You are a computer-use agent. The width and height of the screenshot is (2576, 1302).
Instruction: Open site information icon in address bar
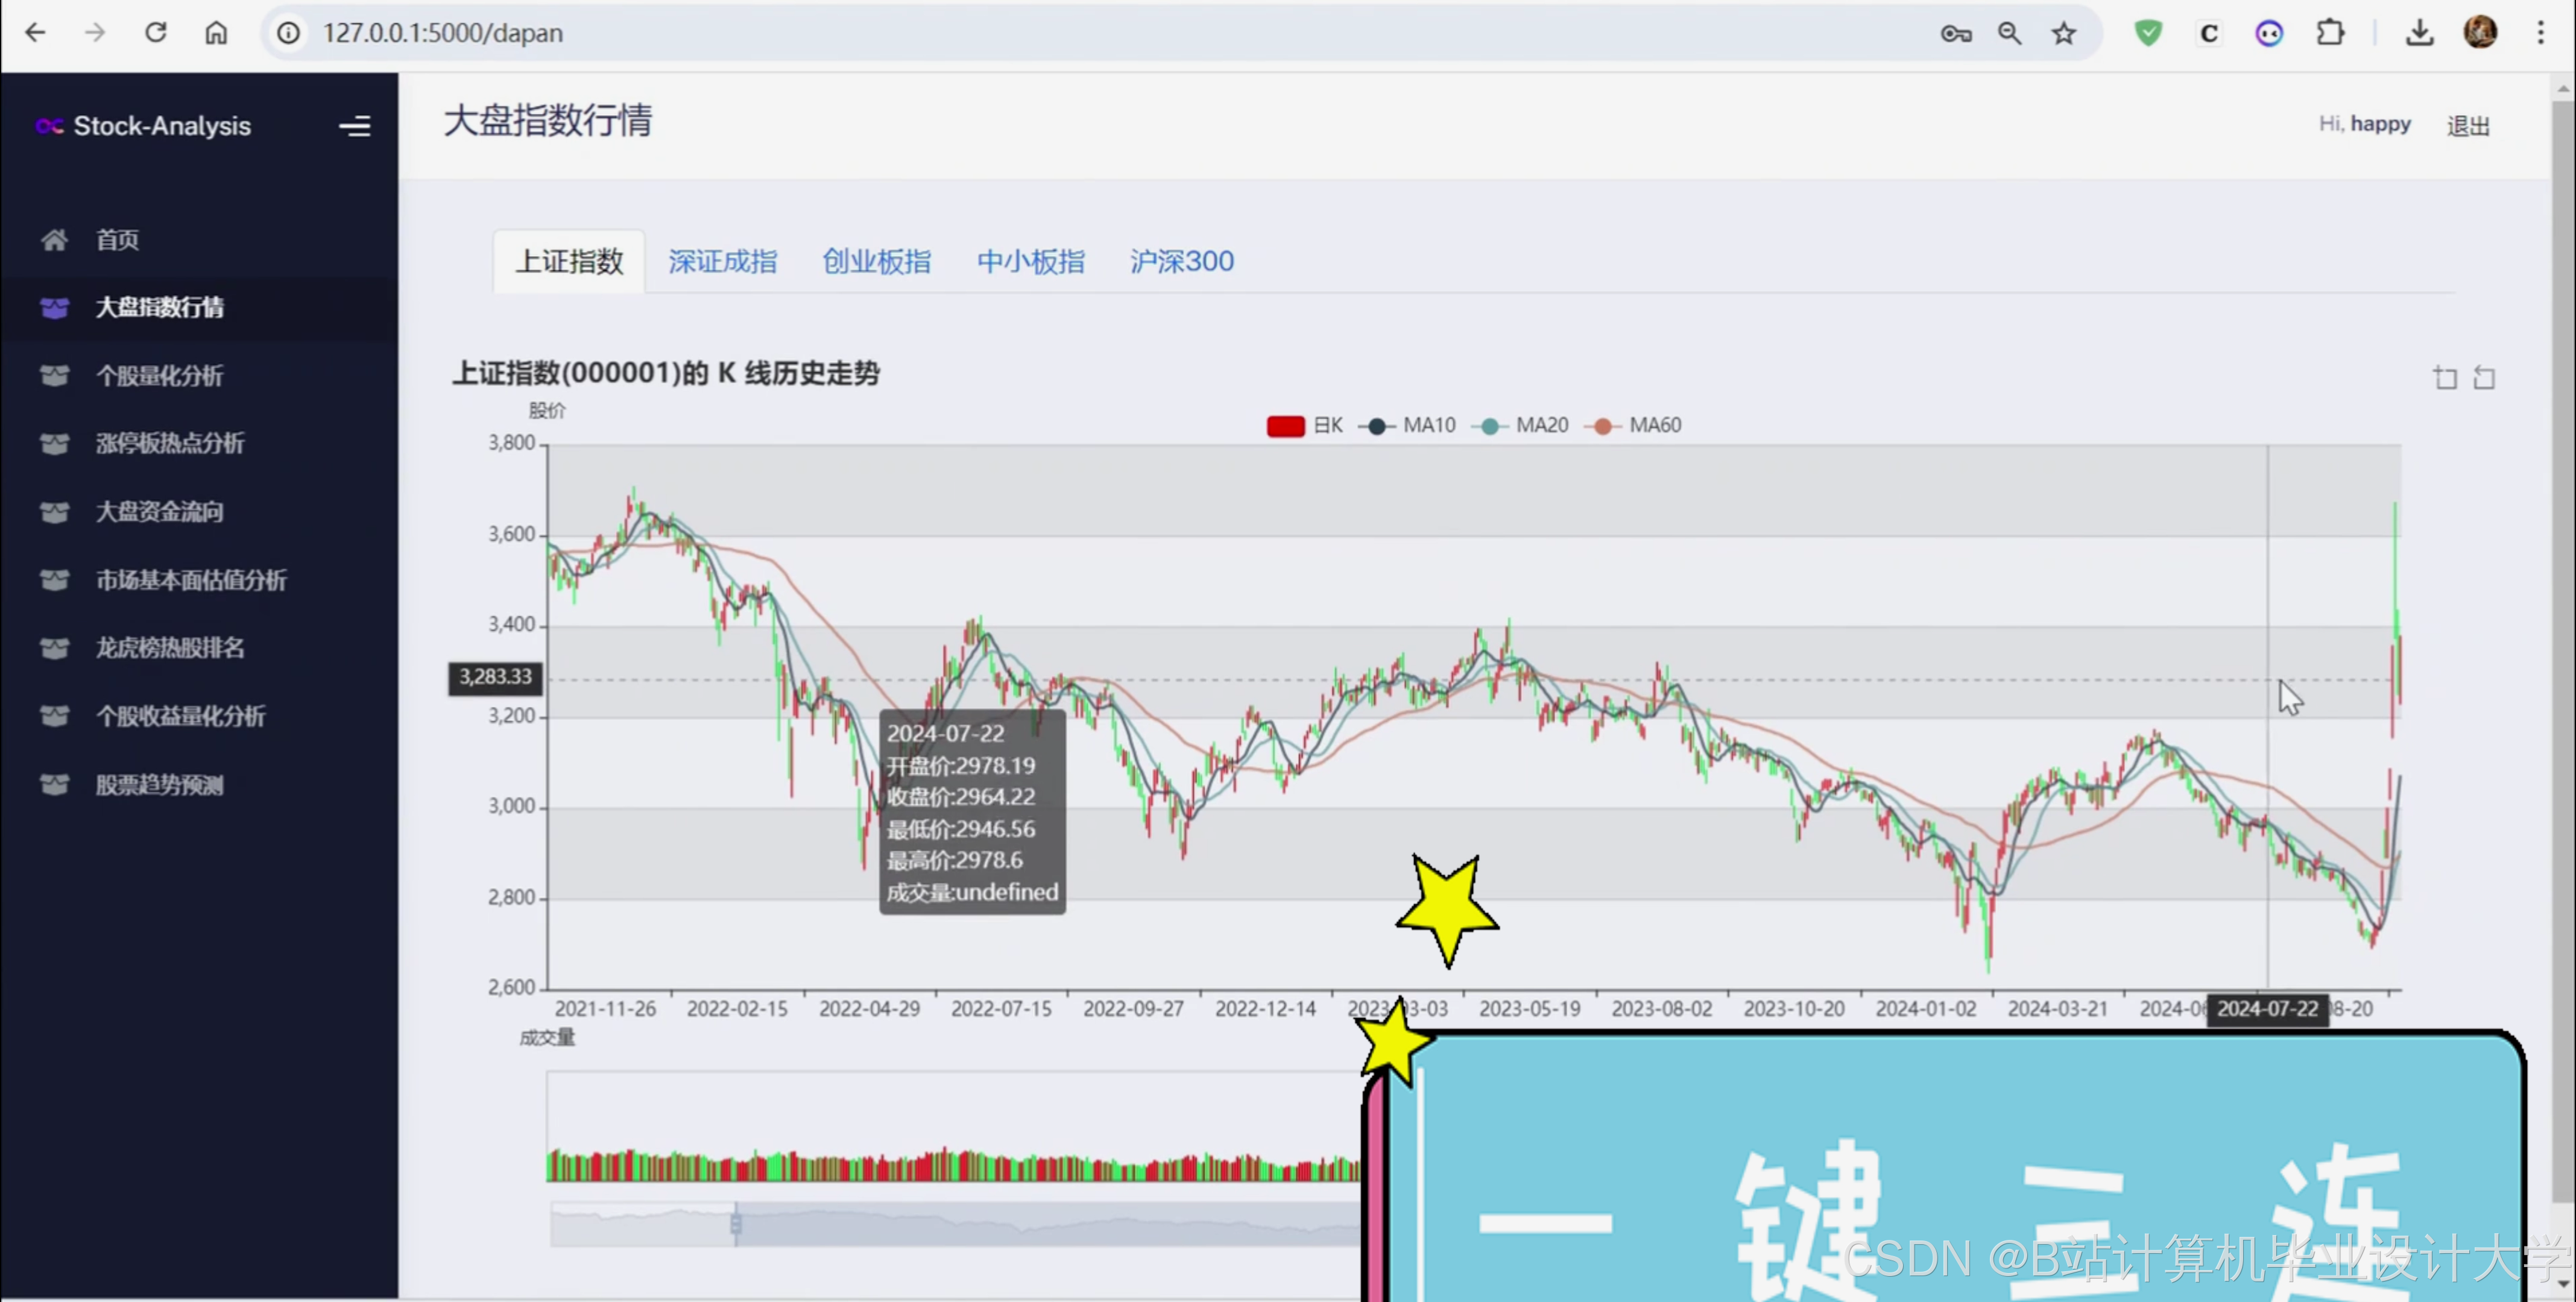[288, 33]
